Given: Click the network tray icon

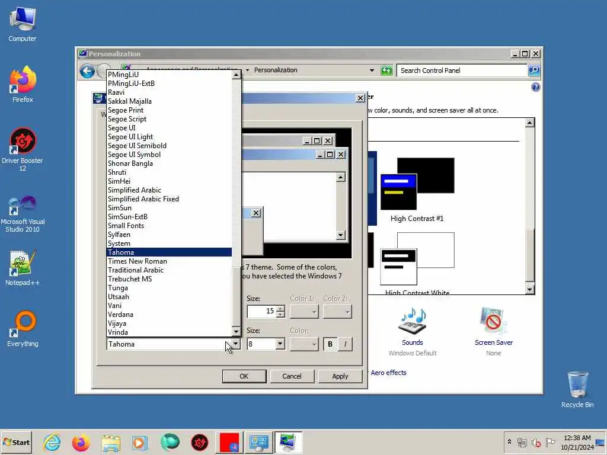Looking at the screenshot, I should pyautogui.click(x=522, y=443).
